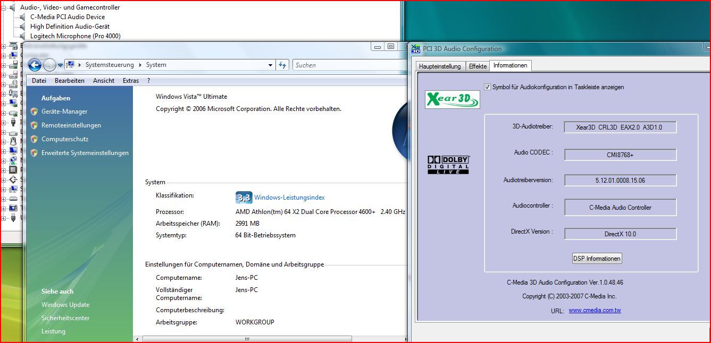Open the www.cmedia.com.tw link
This screenshot has width=711, height=343.
(x=595, y=310)
